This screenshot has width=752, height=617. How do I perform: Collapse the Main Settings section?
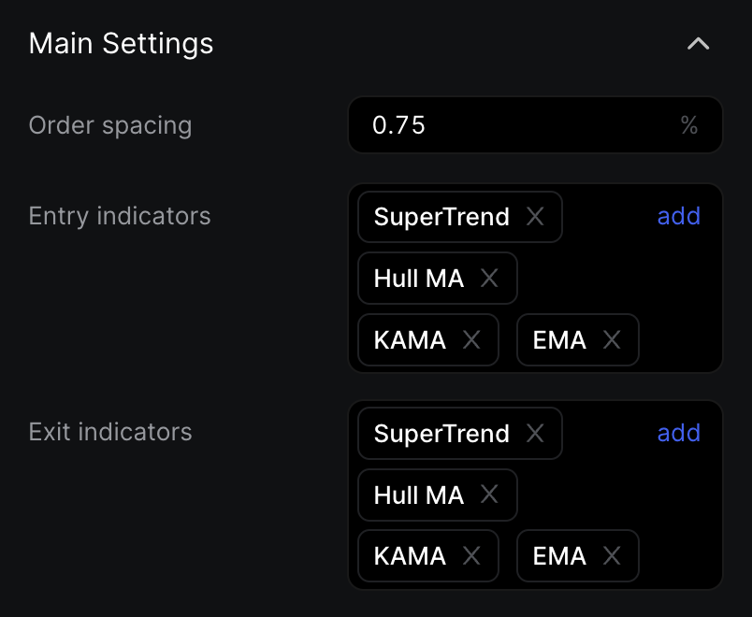(698, 44)
